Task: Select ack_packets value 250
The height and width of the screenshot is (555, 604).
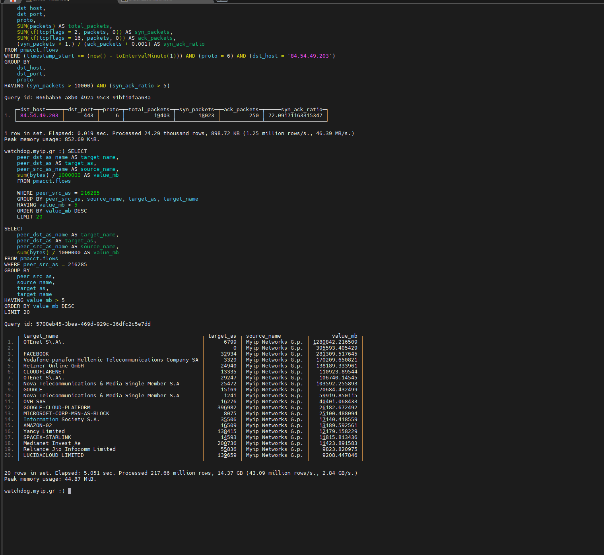Action: click(x=254, y=116)
